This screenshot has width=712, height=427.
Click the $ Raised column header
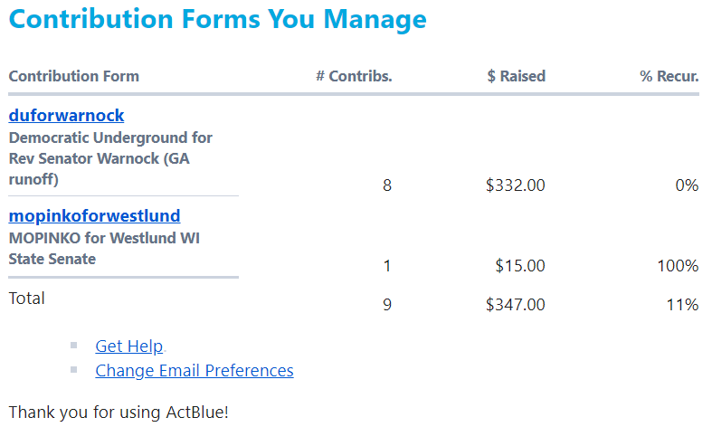516,76
